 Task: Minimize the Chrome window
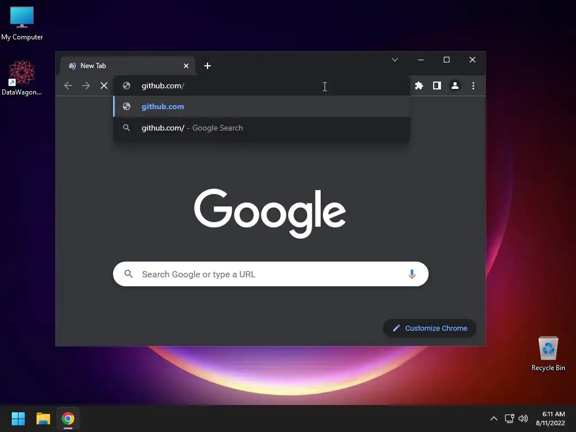[x=421, y=60]
